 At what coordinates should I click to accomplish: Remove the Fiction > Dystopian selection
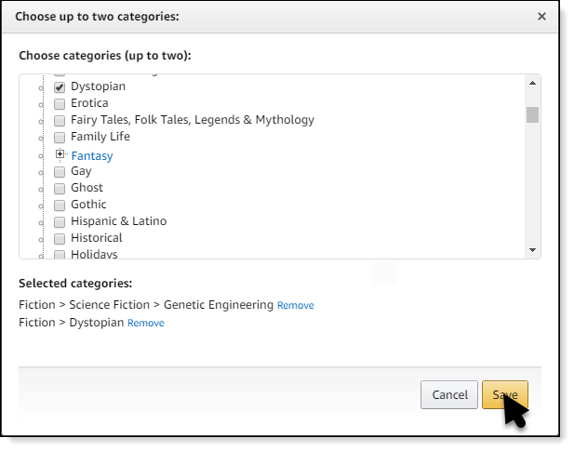[145, 324]
